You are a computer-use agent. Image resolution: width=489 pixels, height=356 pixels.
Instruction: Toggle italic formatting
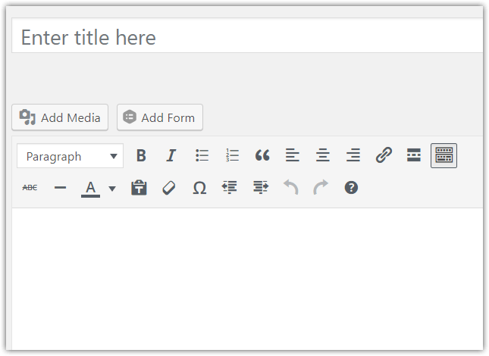(x=171, y=155)
